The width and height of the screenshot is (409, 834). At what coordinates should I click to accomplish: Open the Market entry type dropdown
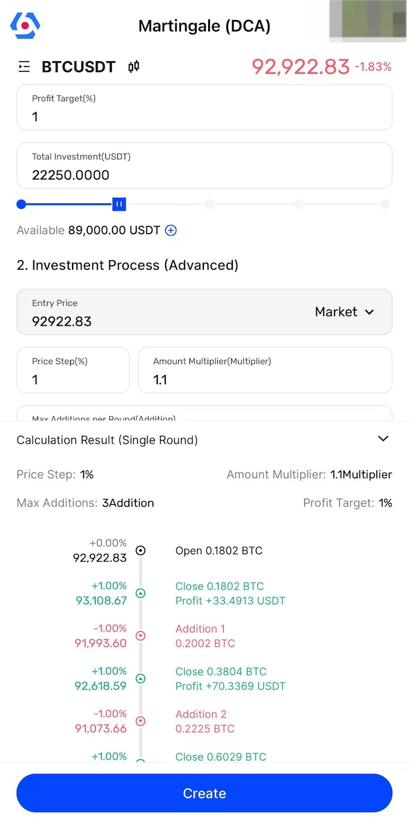click(344, 312)
